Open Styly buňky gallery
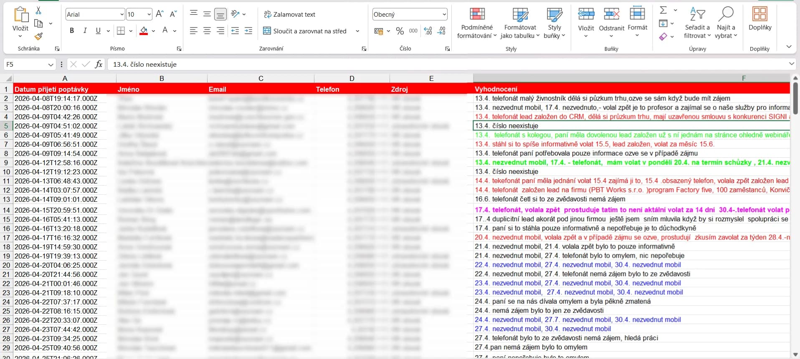 tap(554, 23)
